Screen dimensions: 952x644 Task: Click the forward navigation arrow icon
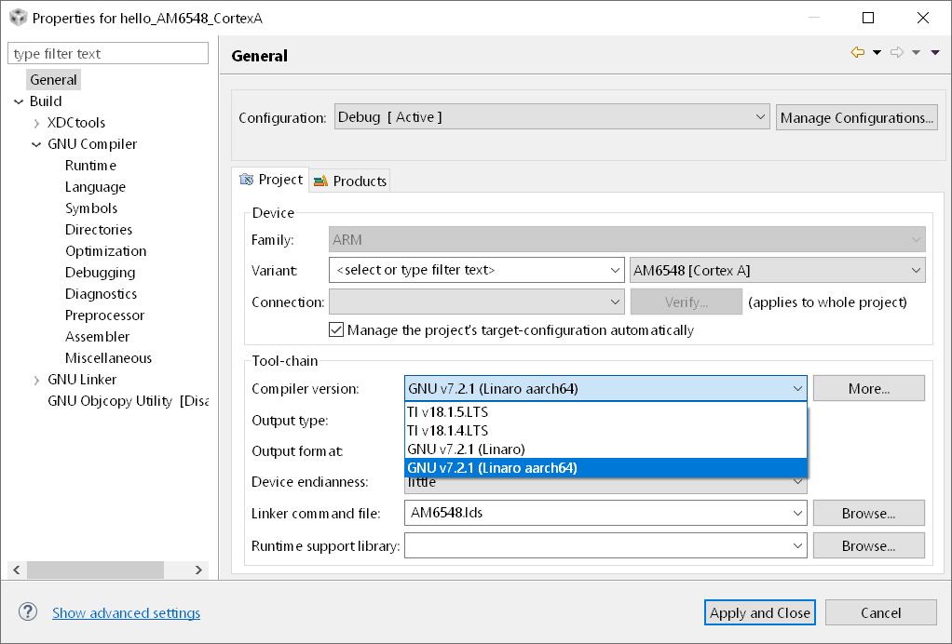tap(897, 53)
